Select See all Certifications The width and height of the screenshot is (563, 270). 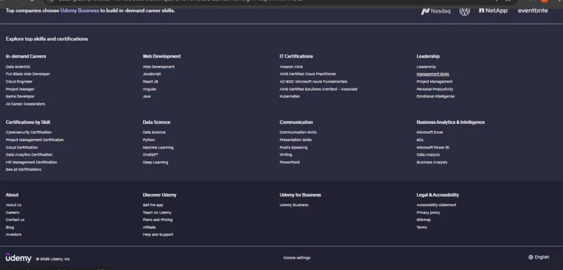[x=23, y=169]
